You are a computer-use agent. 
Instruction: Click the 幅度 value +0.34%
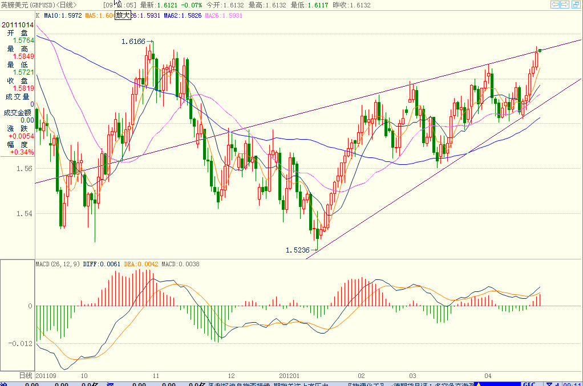tap(22, 152)
